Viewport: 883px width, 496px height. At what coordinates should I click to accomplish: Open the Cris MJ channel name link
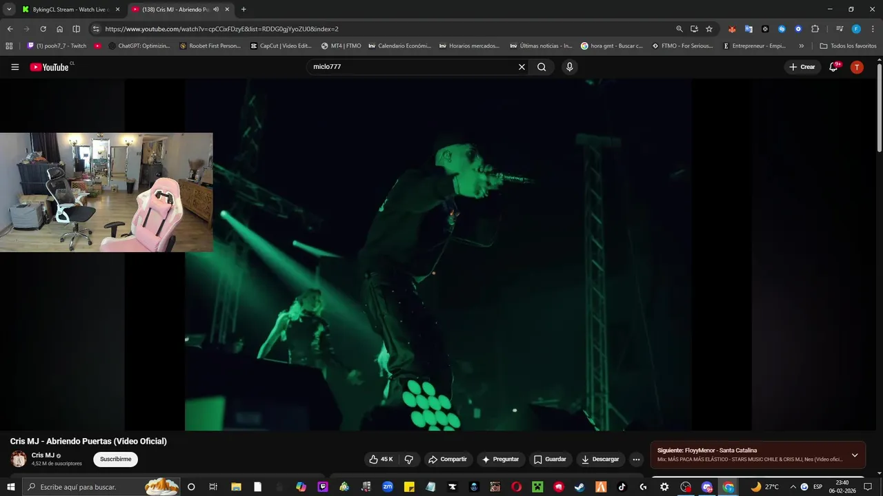click(x=43, y=455)
